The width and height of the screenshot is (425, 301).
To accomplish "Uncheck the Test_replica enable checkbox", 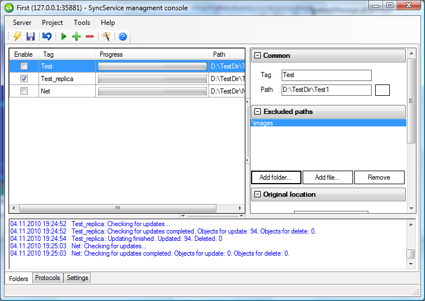I will 24,78.
